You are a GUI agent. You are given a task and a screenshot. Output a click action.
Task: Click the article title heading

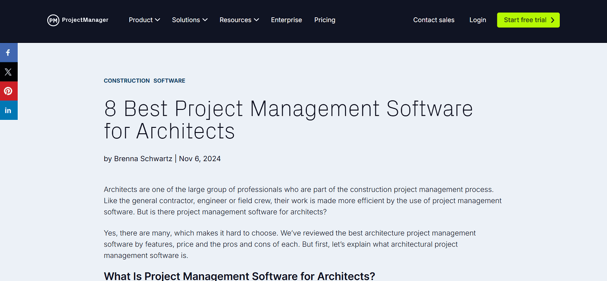pyautogui.click(x=288, y=120)
